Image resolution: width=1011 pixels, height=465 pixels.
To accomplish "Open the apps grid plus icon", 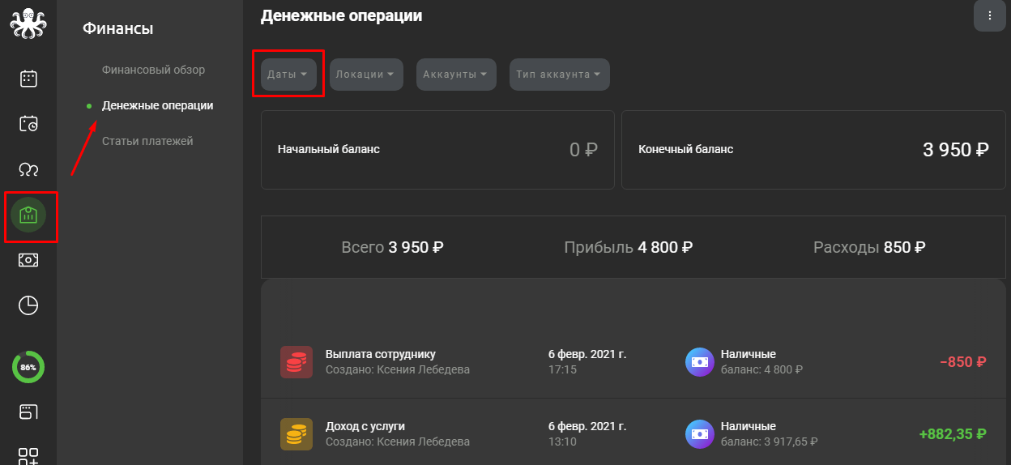I will tap(28, 456).
